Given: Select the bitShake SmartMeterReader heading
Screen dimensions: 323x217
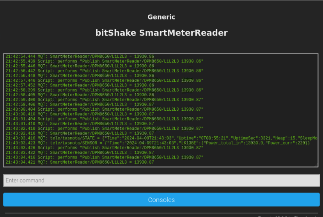Looking at the screenshot, I should (x=161, y=33).
